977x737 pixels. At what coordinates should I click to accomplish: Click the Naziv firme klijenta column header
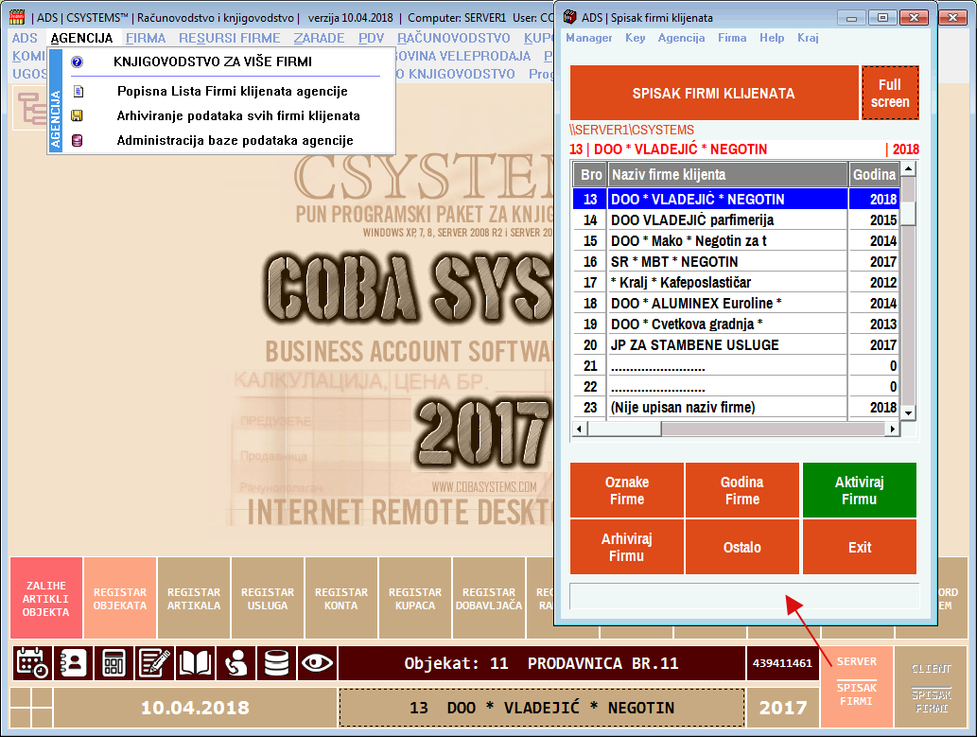click(x=727, y=175)
